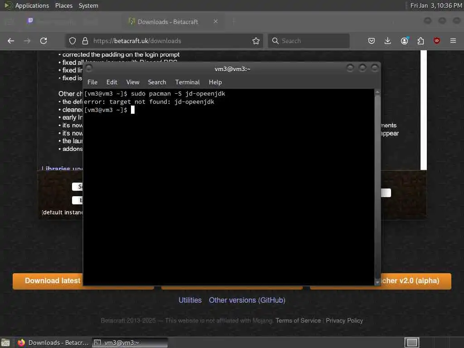
Task: Click 'sudo pacman -S jd-opeenjdk' command text
Action: 178,93
